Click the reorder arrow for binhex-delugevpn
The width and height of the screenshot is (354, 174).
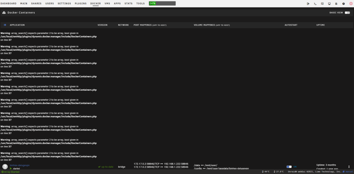click(x=349, y=167)
